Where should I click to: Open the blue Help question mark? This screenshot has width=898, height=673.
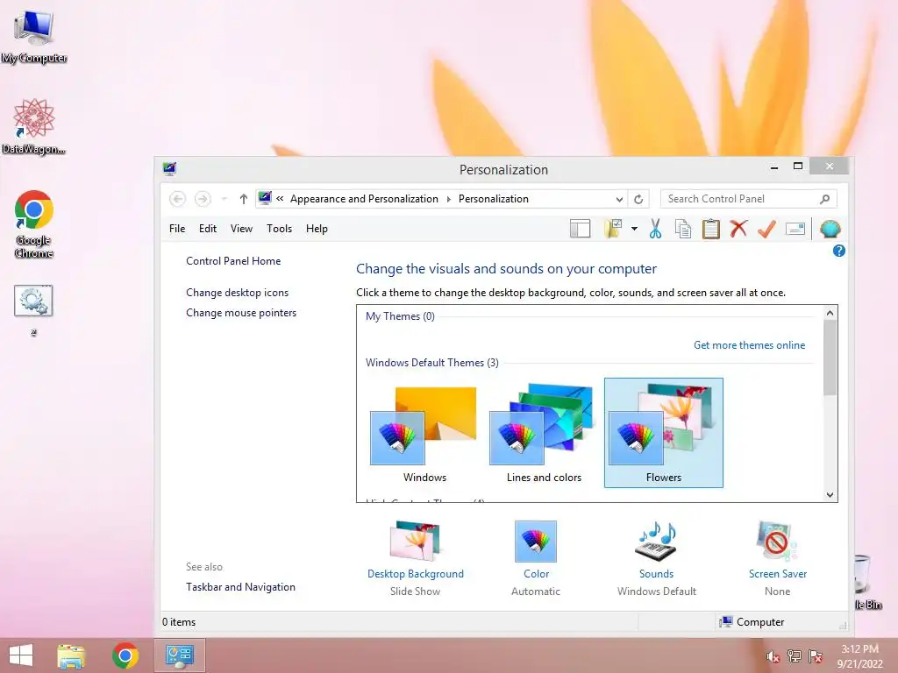point(839,251)
